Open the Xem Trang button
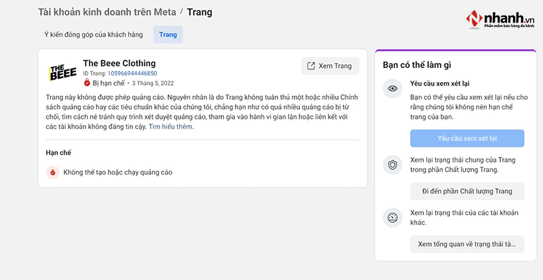The image size is (543, 280). (330, 66)
